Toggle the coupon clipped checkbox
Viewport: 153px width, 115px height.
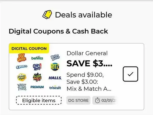(x=131, y=74)
